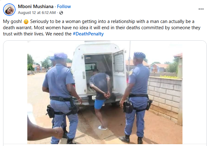Click the blank margin left of photo
Viewport: 207px width, 146px height.
click(15, 93)
